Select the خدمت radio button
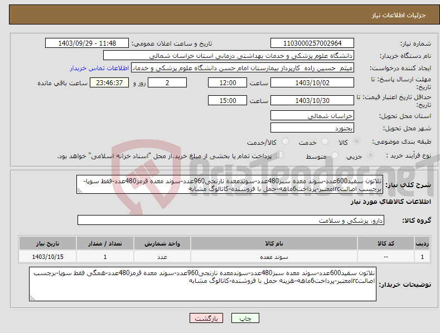 click(x=325, y=141)
